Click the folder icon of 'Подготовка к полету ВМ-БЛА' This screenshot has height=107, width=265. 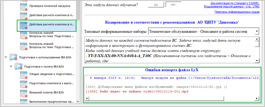(18, 67)
